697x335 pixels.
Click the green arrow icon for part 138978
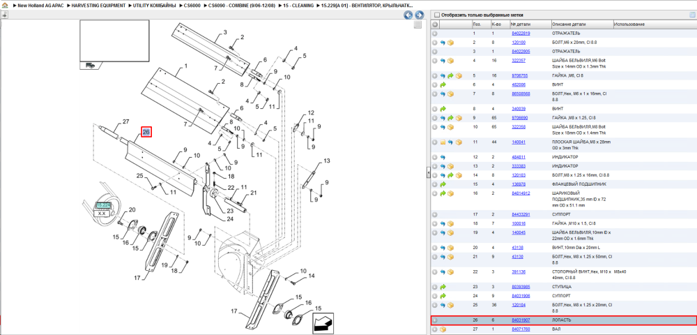443,184
